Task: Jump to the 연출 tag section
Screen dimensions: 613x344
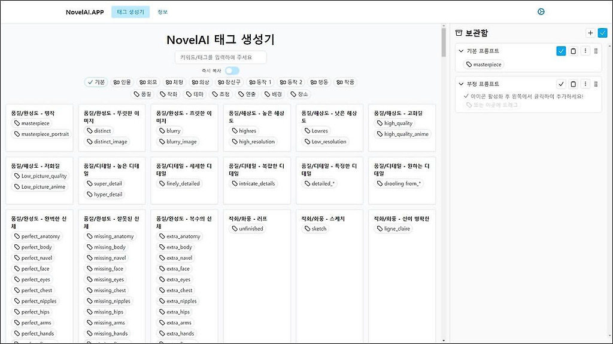Action: [247, 94]
